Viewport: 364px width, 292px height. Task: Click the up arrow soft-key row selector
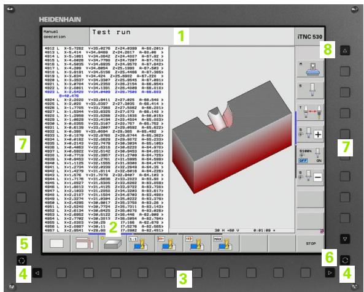coord(345,50)
